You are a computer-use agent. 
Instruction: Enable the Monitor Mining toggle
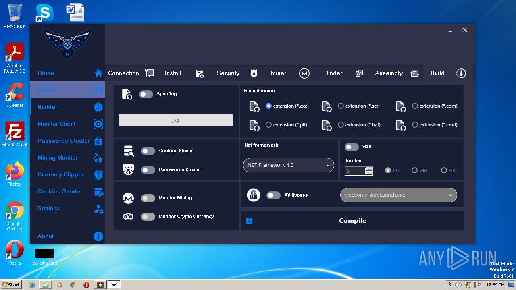pyautogui.click(x=148, y=198)
